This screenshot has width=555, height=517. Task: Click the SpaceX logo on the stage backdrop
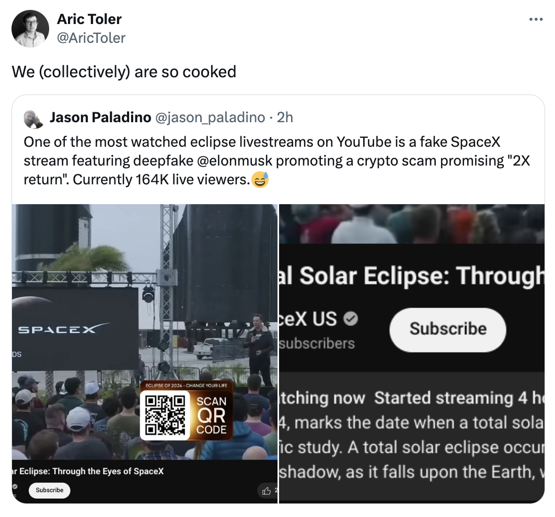point(59,328)
